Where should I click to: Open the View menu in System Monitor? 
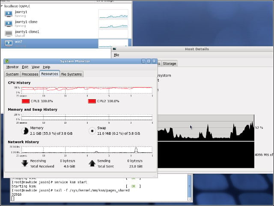36,67
